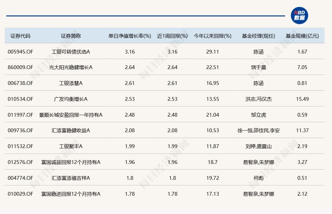Select the 15.49 fund size cell
This screenshot has height=214, width=332.
pyautogui.click(x=302, y=99)
